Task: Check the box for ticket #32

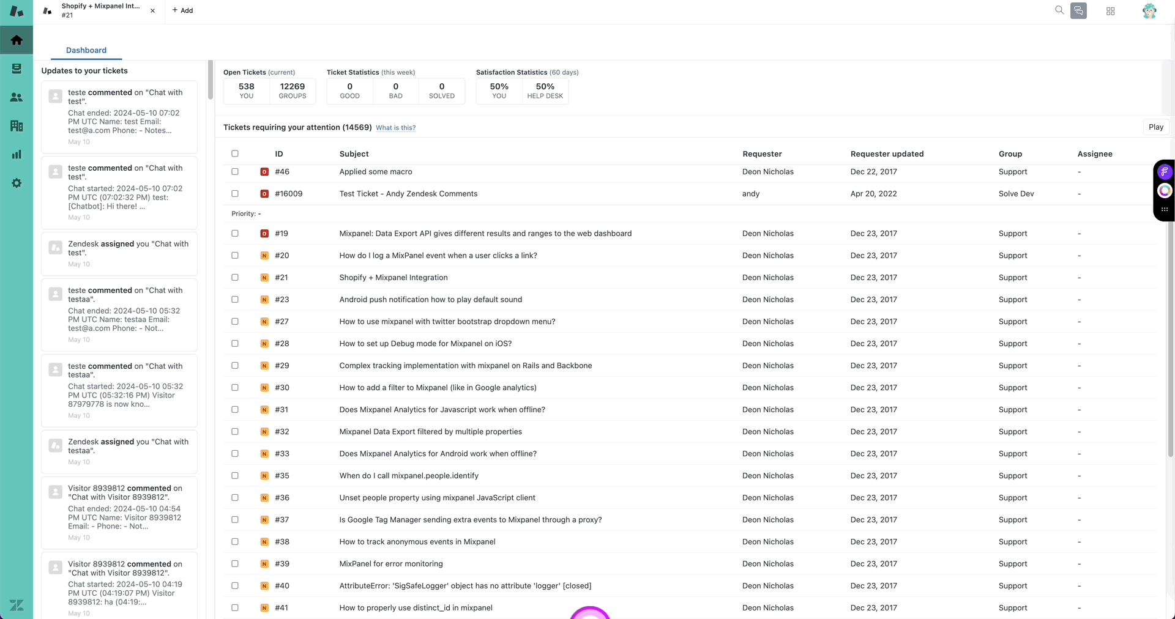Action: [x=235, y=432]
